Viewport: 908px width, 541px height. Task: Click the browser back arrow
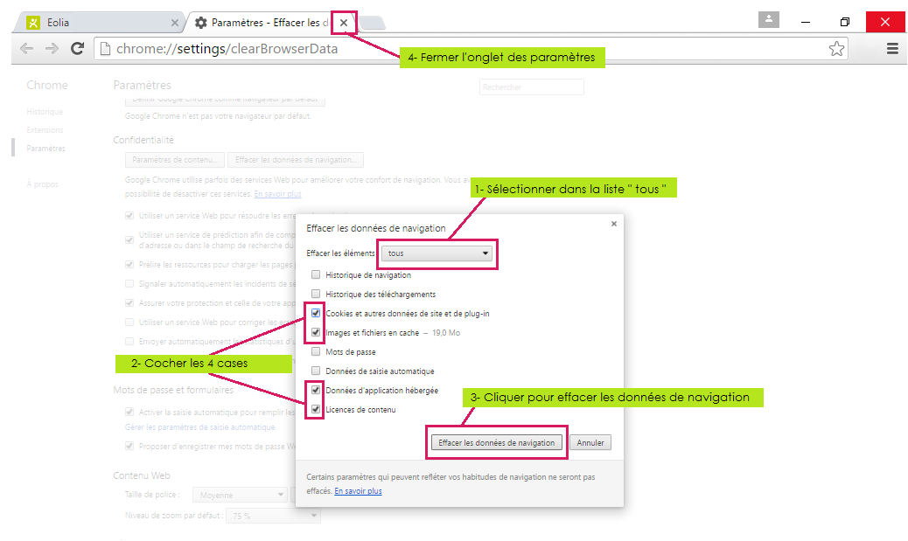point(26,49)
